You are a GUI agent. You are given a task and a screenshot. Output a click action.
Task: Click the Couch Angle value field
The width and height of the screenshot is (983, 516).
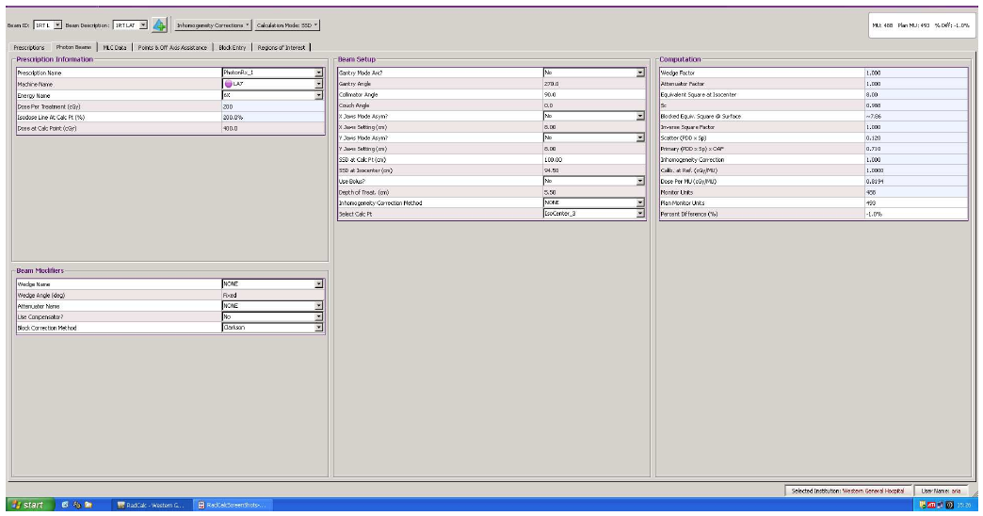[594, 105]
